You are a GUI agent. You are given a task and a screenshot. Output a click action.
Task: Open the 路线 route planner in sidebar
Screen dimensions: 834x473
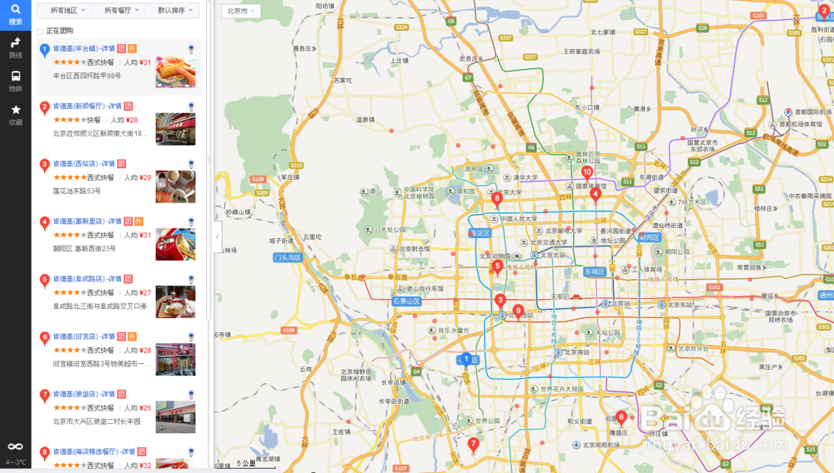[15, 47]
